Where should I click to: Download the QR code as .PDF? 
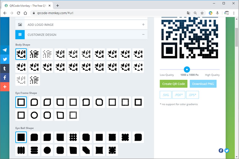click(x=179, y=95)
